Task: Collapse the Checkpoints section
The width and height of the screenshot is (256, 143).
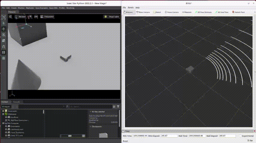Action: (91, 127)
